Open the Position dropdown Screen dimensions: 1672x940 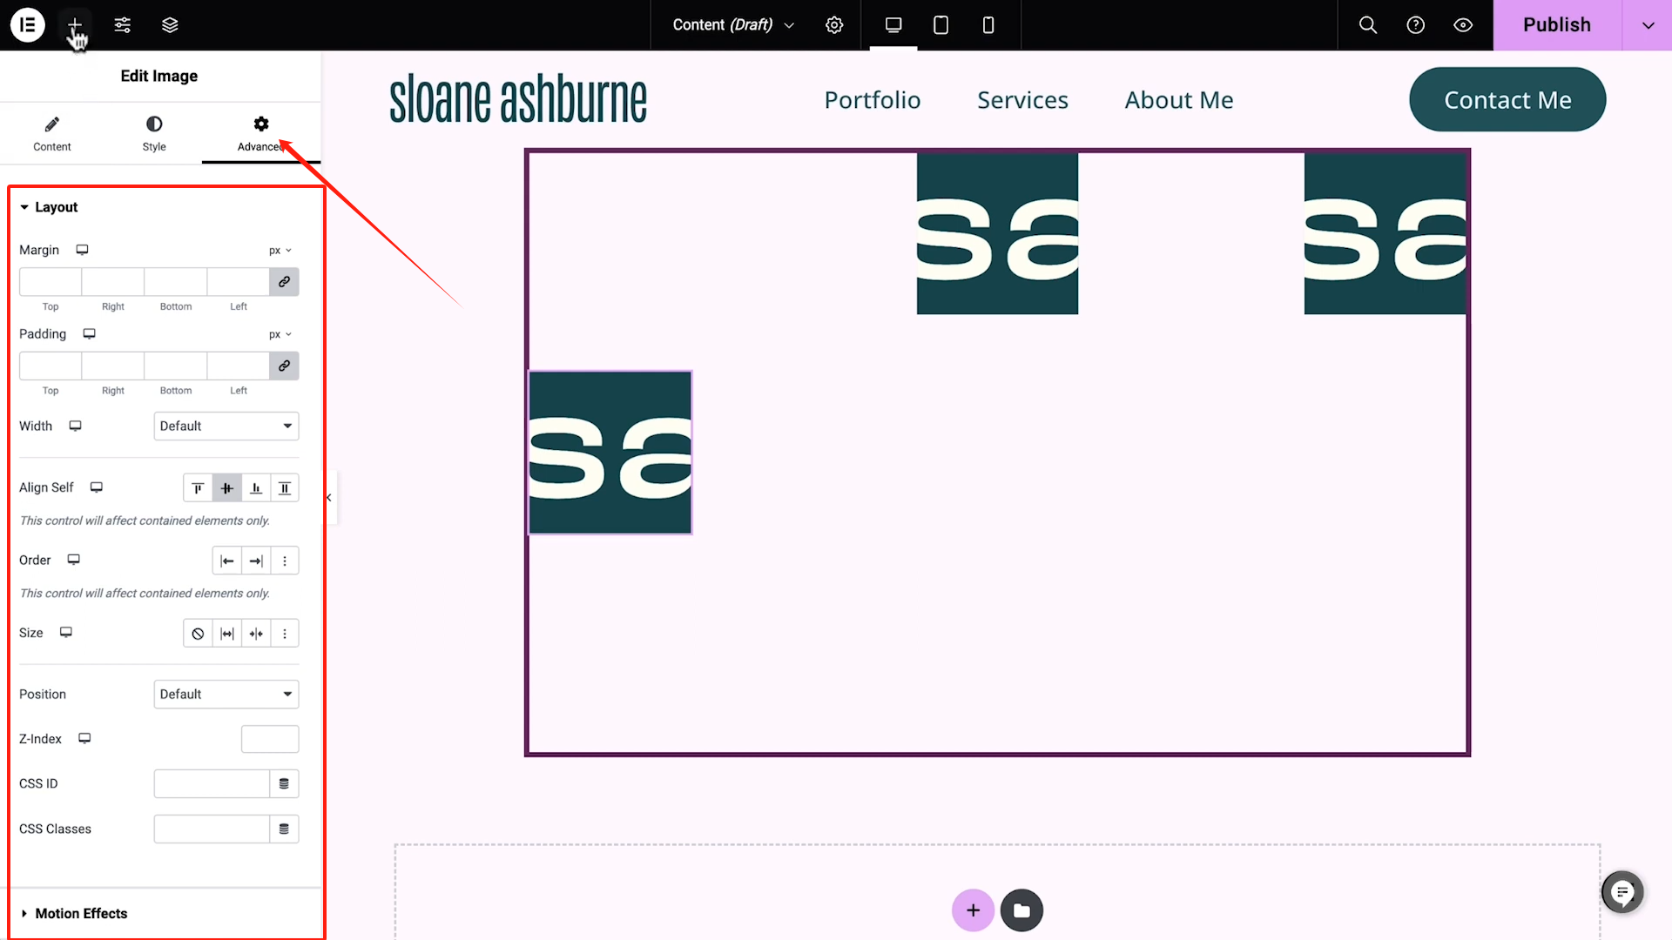(226, 694)
